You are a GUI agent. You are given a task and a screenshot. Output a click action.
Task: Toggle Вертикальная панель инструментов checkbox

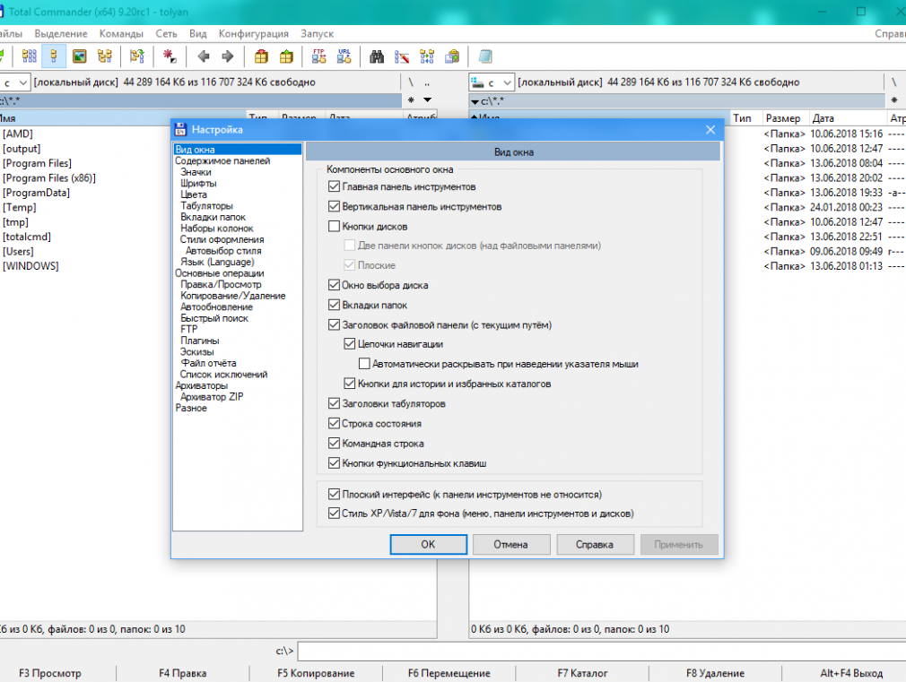tap(334, 206)
